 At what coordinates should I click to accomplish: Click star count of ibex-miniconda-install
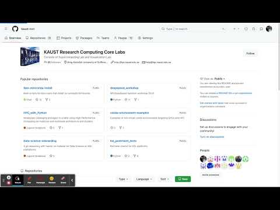point(38,100)
